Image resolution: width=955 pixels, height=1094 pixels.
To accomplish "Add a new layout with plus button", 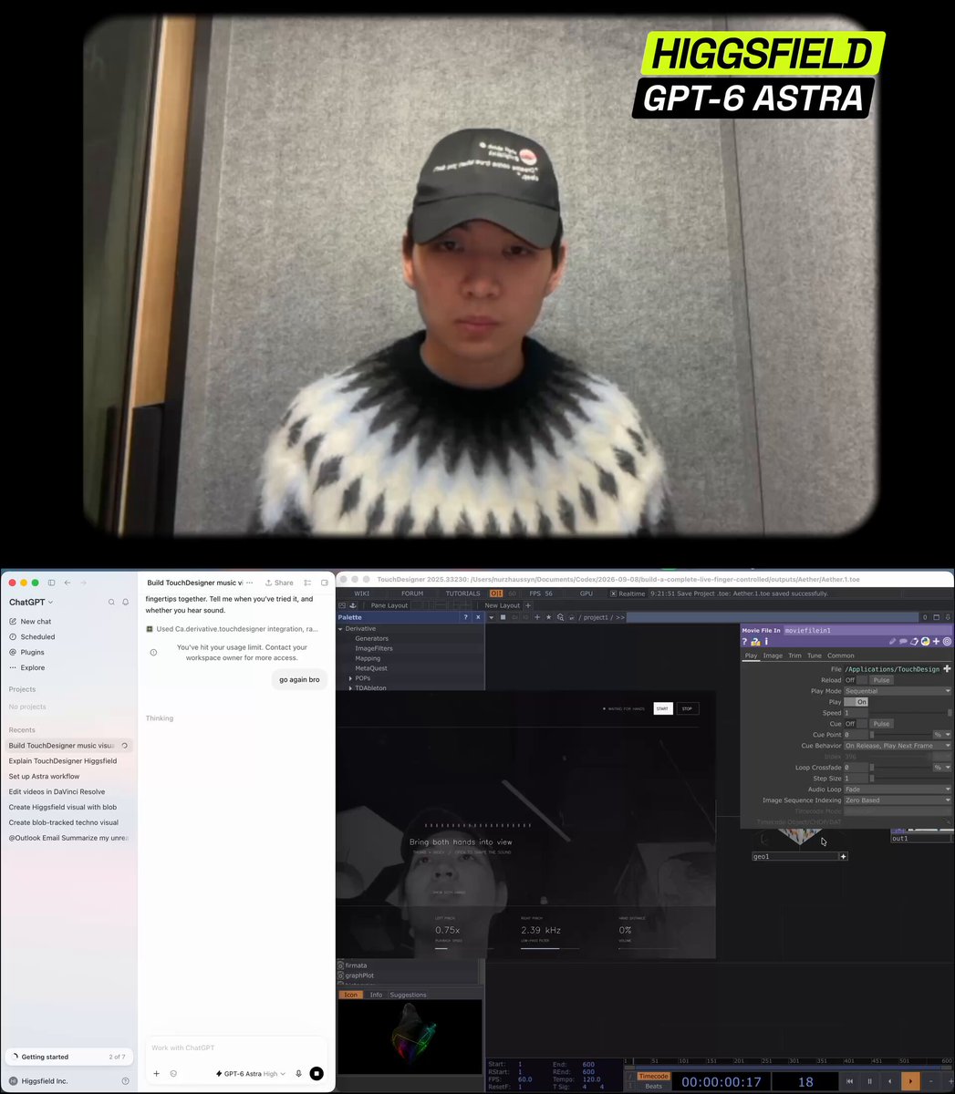I will (528, 605).
